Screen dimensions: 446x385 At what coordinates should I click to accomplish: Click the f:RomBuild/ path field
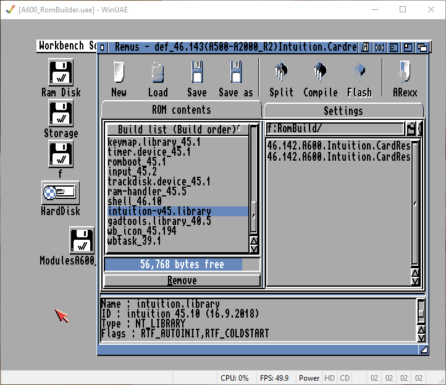tap(335, 129)
